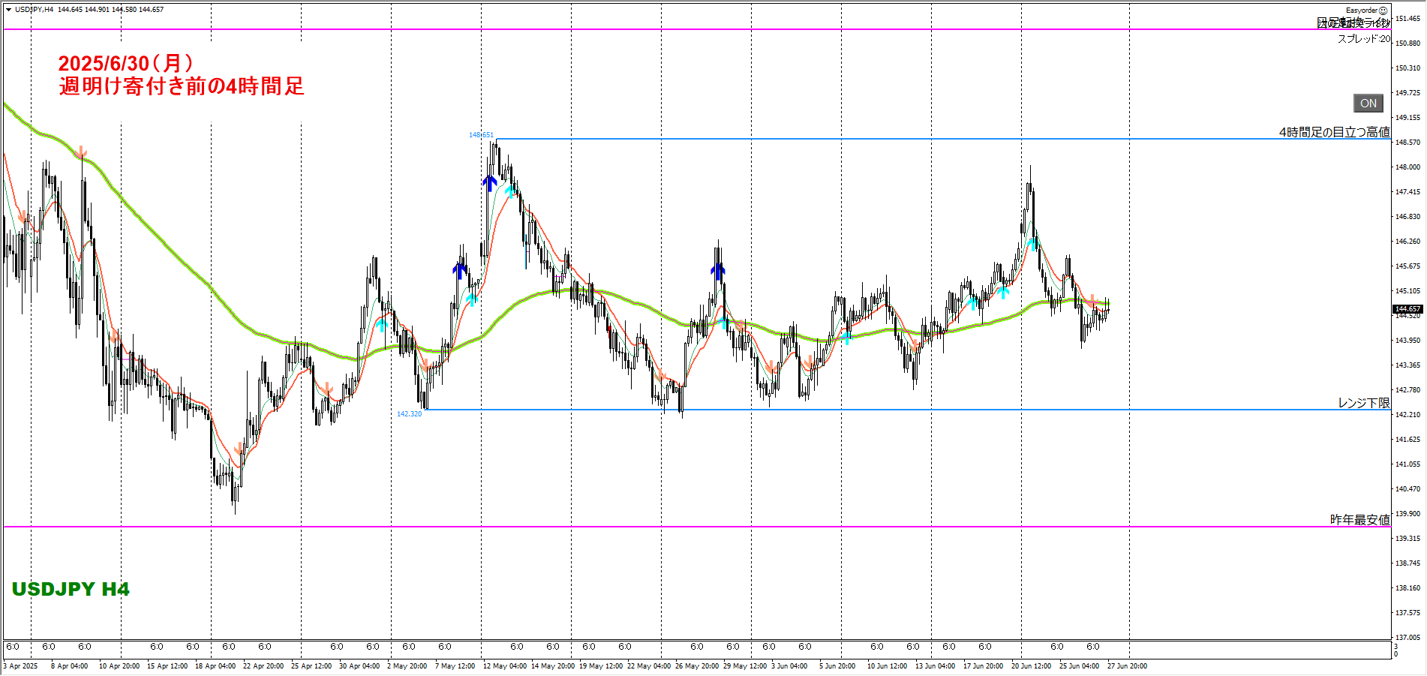Click the 146.260 price axis label

(1407, 241)
